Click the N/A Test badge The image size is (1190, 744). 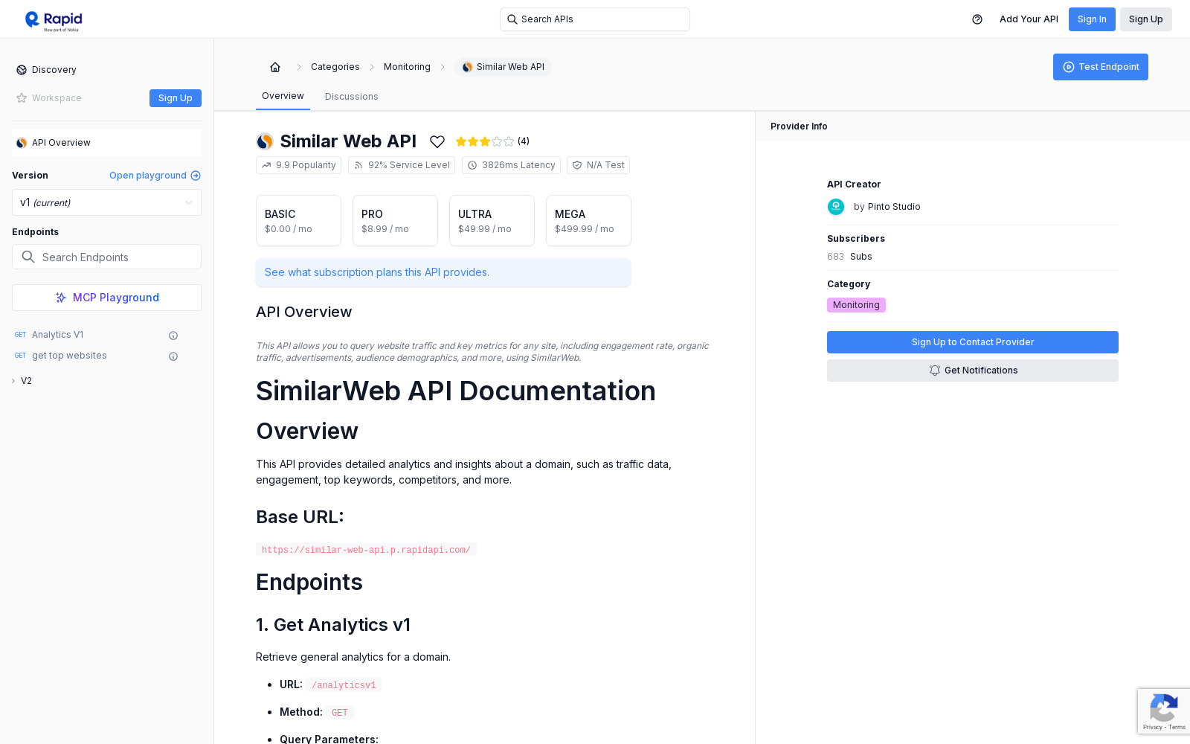tap(598, 165)
